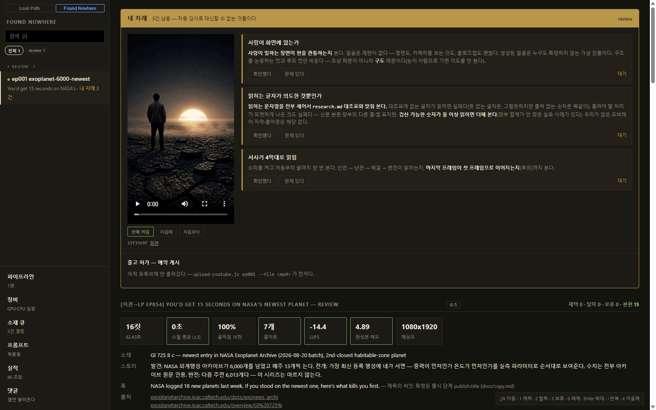
Task: Click 확인했다 for 서사가 4막대로 읽힘
Action: pos(262,181)
